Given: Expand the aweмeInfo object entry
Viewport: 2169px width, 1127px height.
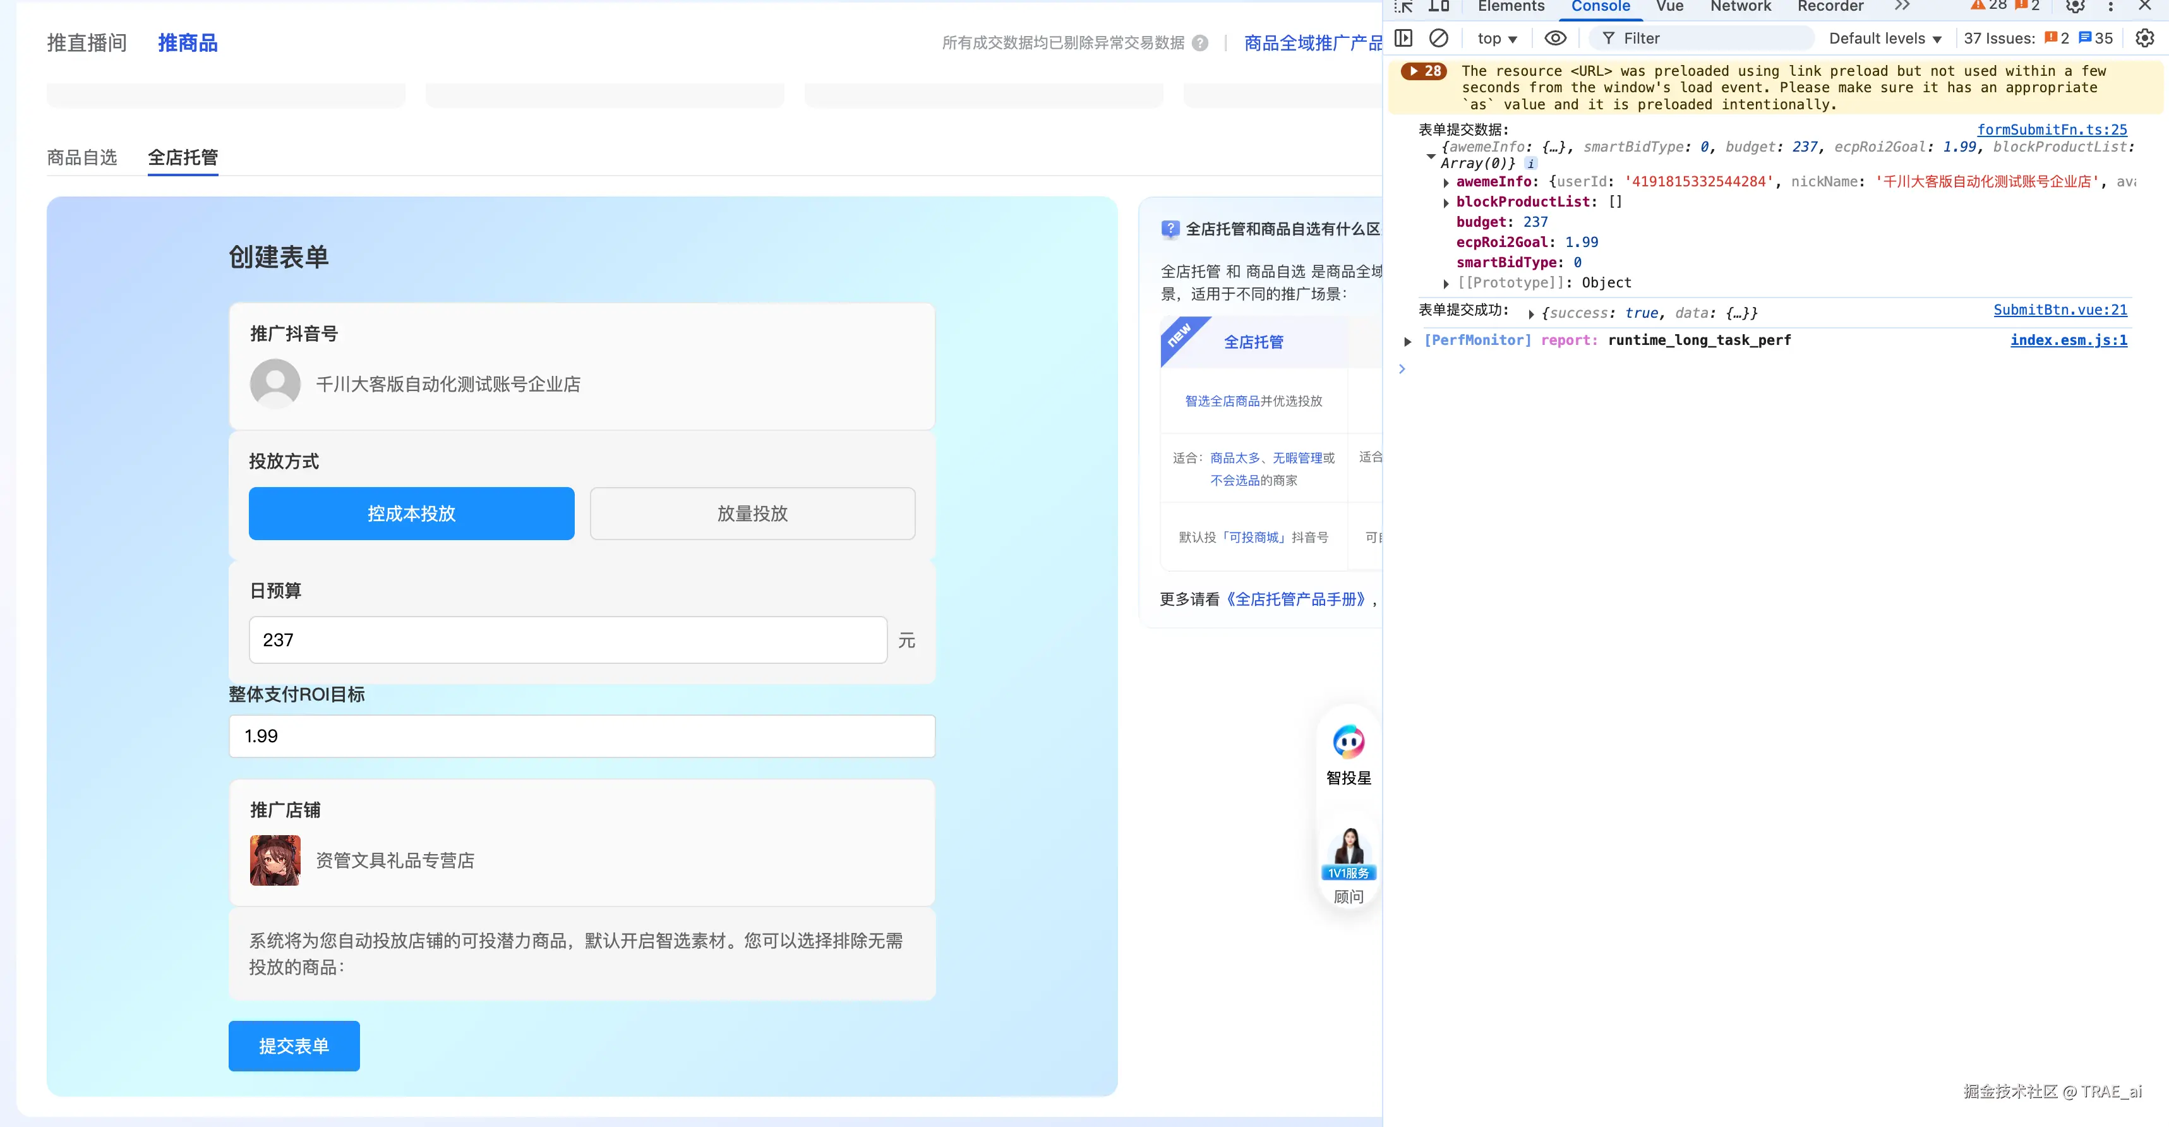Looking at the screenshot, I should 1446,183.
